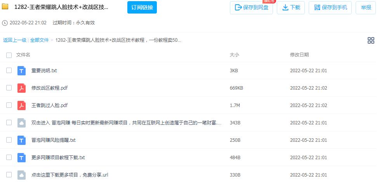Viewport: 377px width, 182px height.
Task: Check the box for 点击这里下载更多项目，免费分享.url
Action: coord(9,175)
